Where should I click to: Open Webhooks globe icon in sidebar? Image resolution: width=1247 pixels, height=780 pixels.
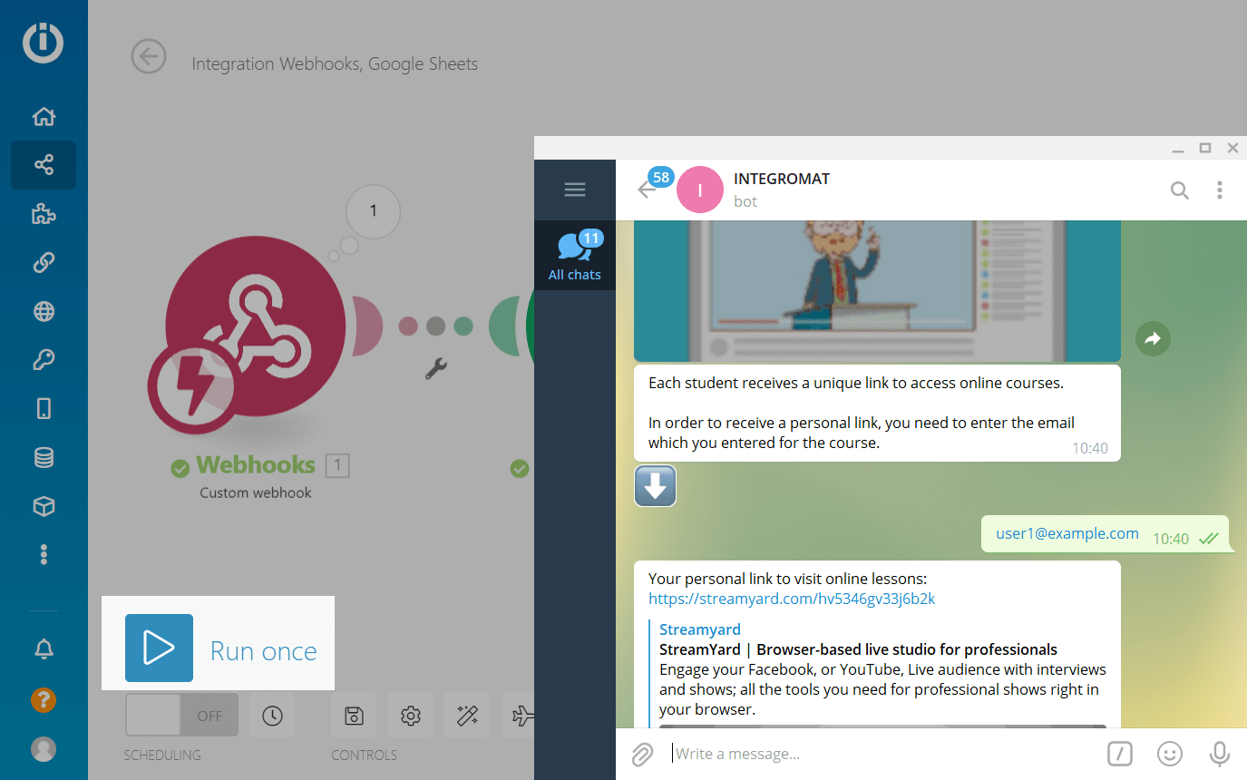coord(44,312)
